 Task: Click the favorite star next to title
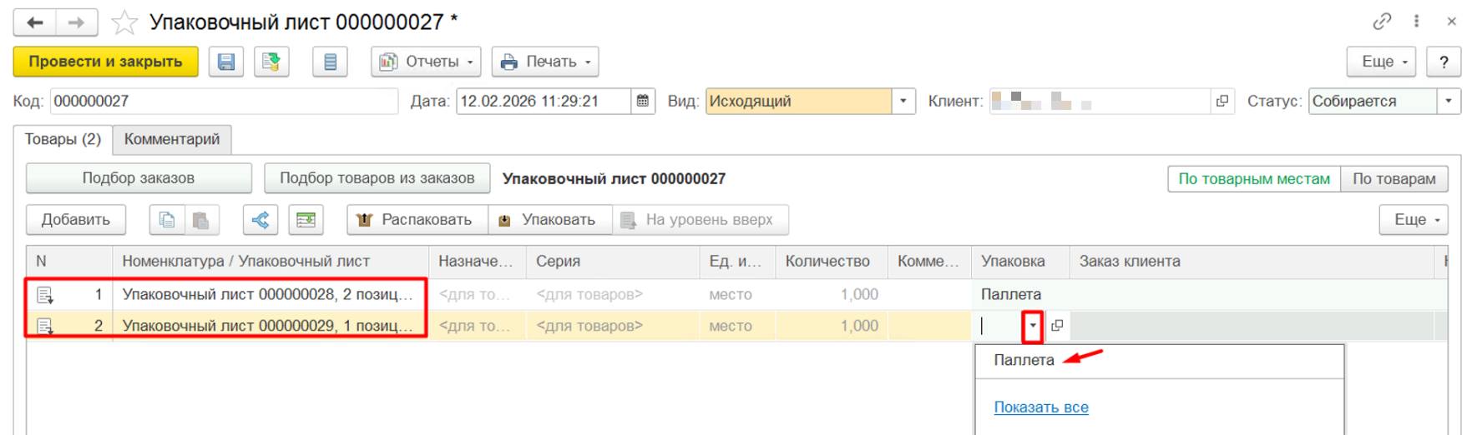(124, 22)
